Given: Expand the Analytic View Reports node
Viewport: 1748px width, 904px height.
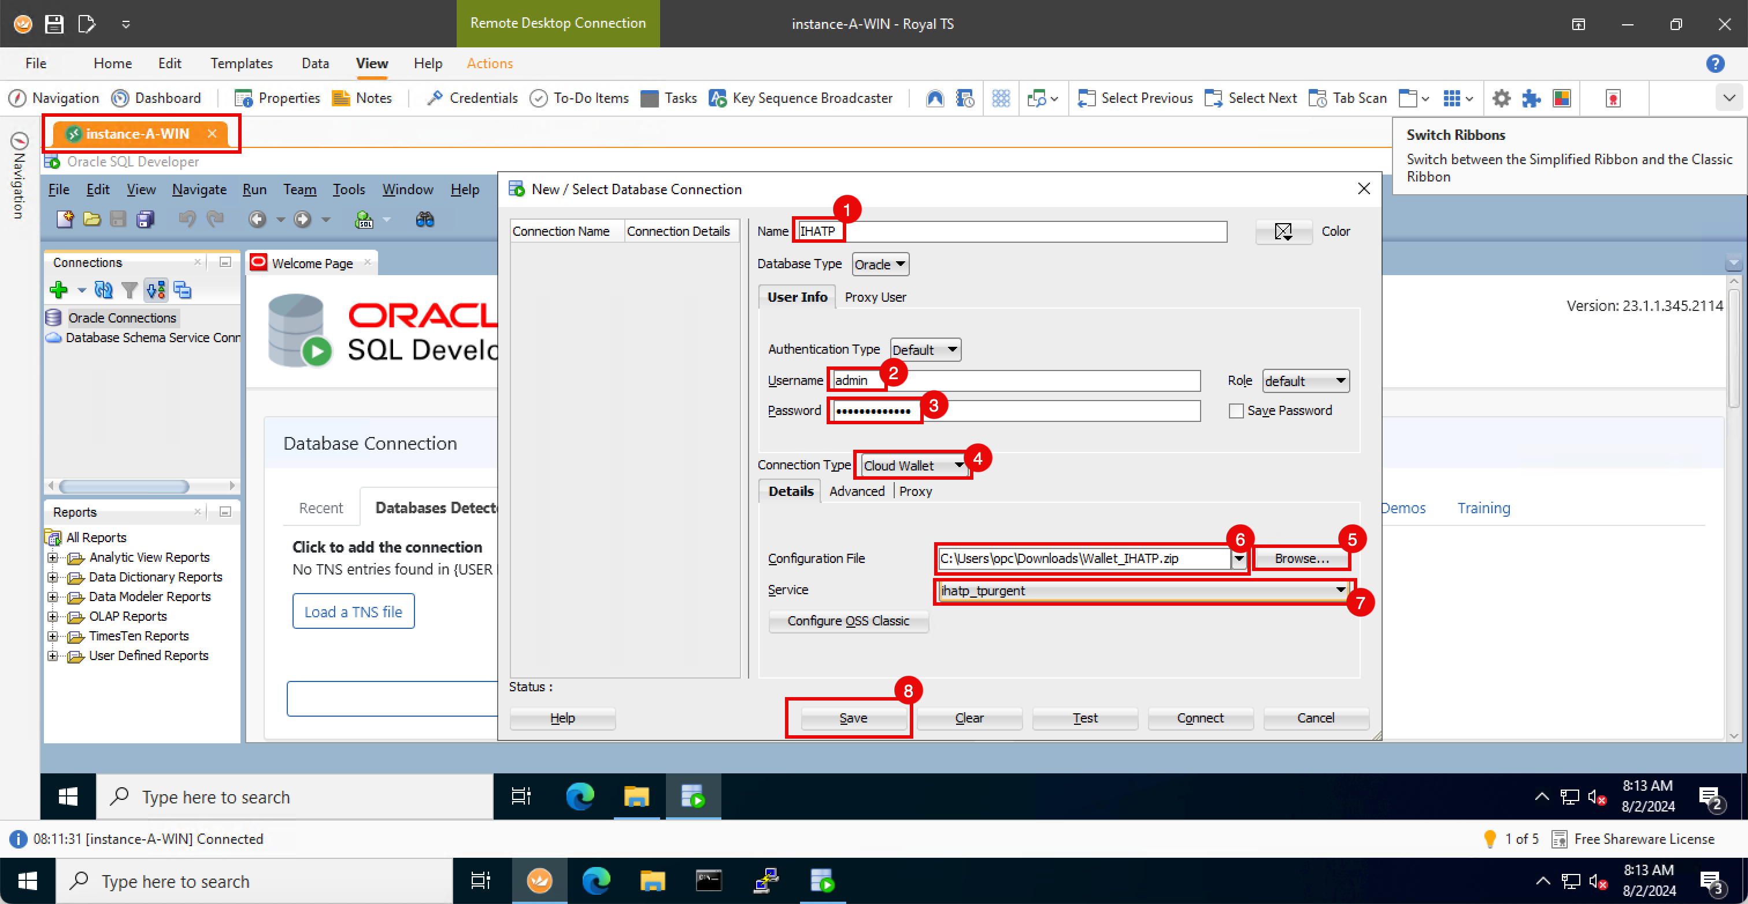Looking at the screenshot, I should coord(53,558).
